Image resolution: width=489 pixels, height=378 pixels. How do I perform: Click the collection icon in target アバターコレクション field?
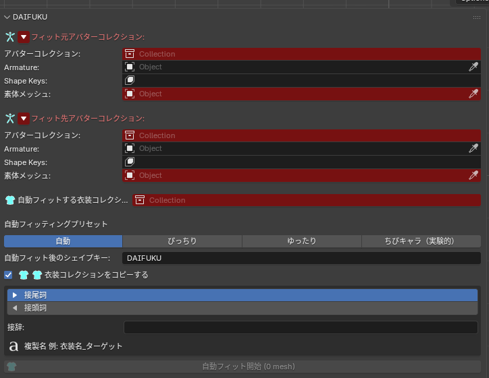click(130, 135)
